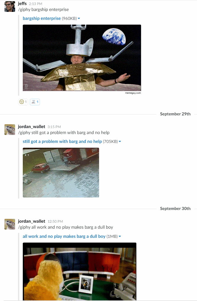This screenshot has height=301, width=197.
Task: Open the bargship enterprise link
Action: [42, 18]
